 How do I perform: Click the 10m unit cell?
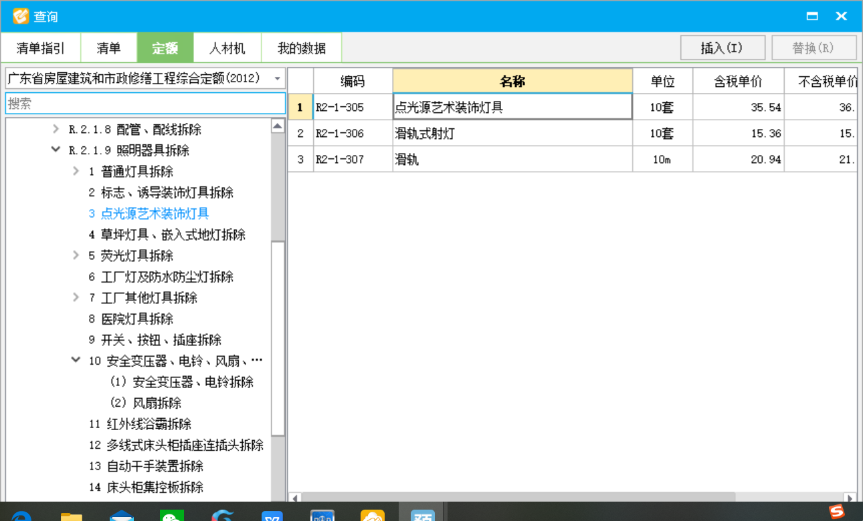pos(662,159)
